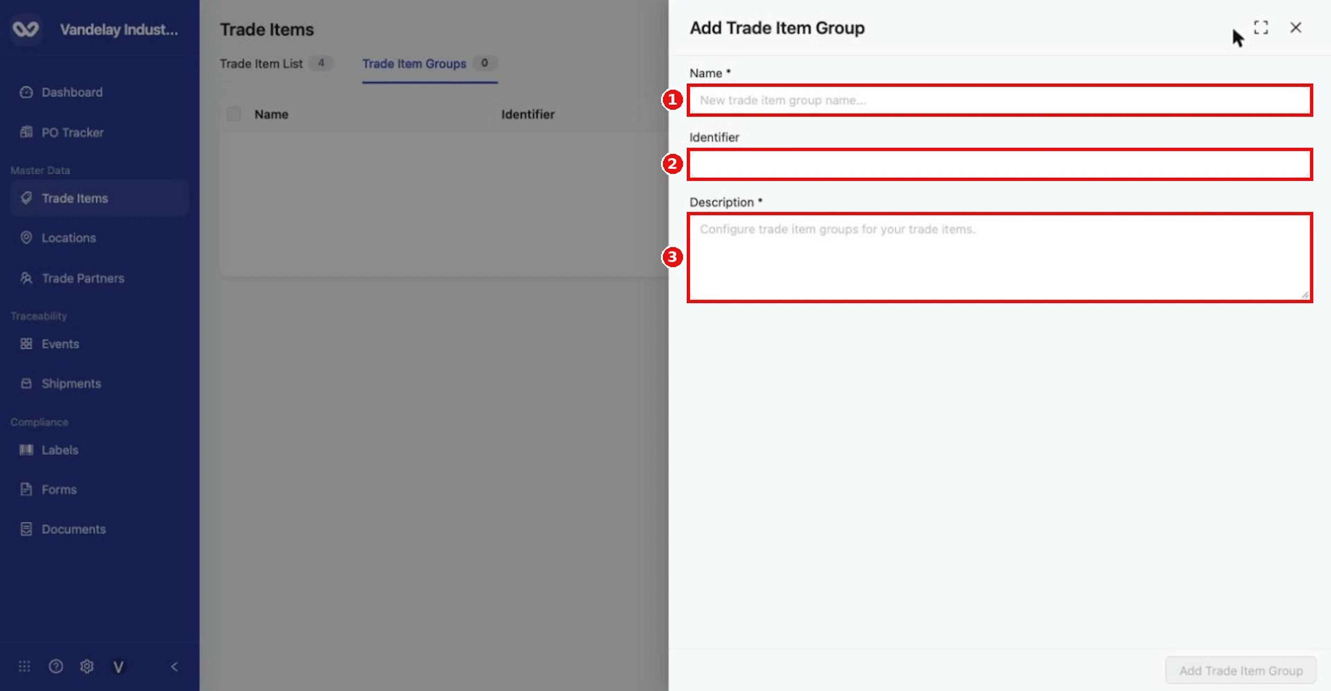Click the Identifier column header
This screenshot has height=691, width=1331.
click(x=528, y=114)
